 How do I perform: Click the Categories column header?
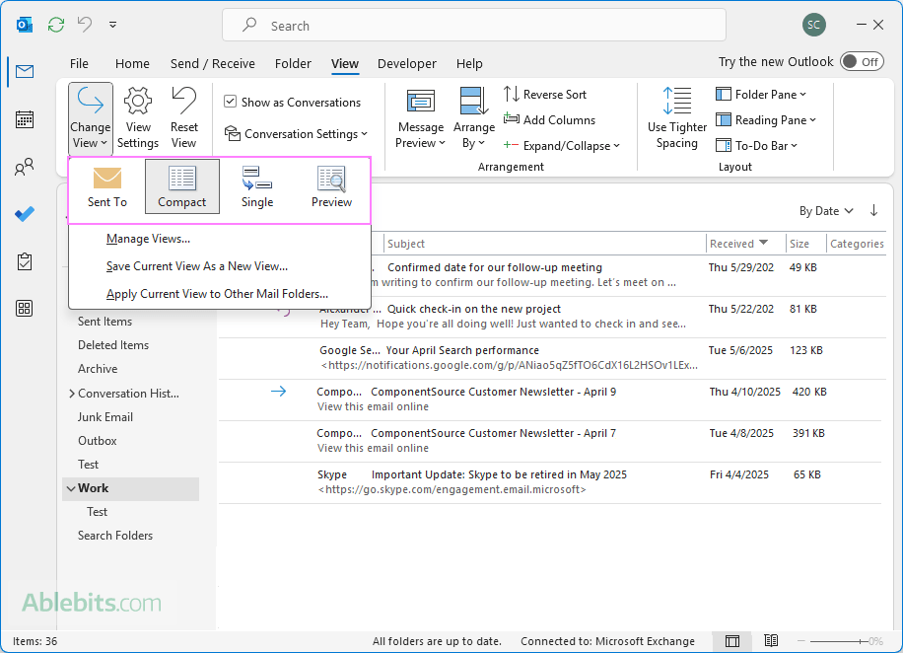click(857, 244)
